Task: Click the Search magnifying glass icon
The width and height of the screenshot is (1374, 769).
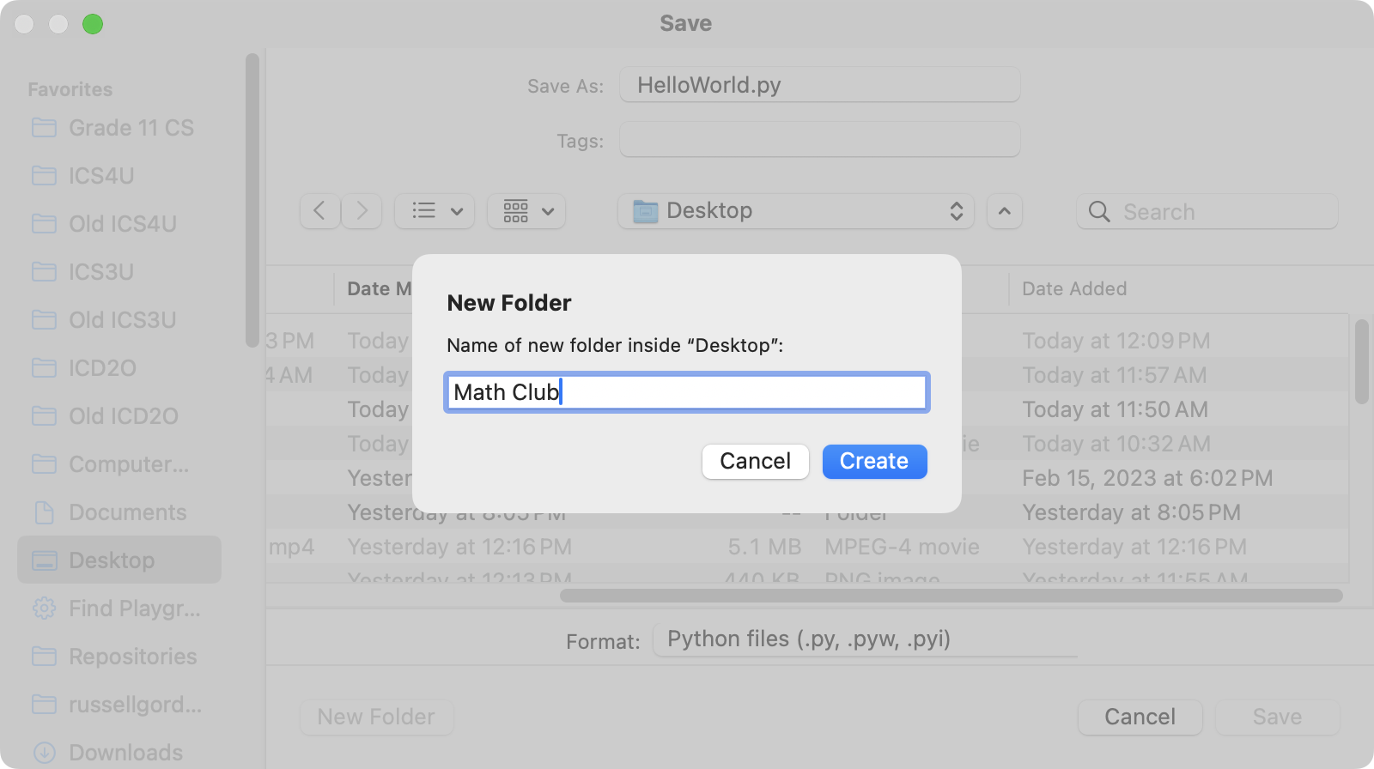Action: 1099,212
